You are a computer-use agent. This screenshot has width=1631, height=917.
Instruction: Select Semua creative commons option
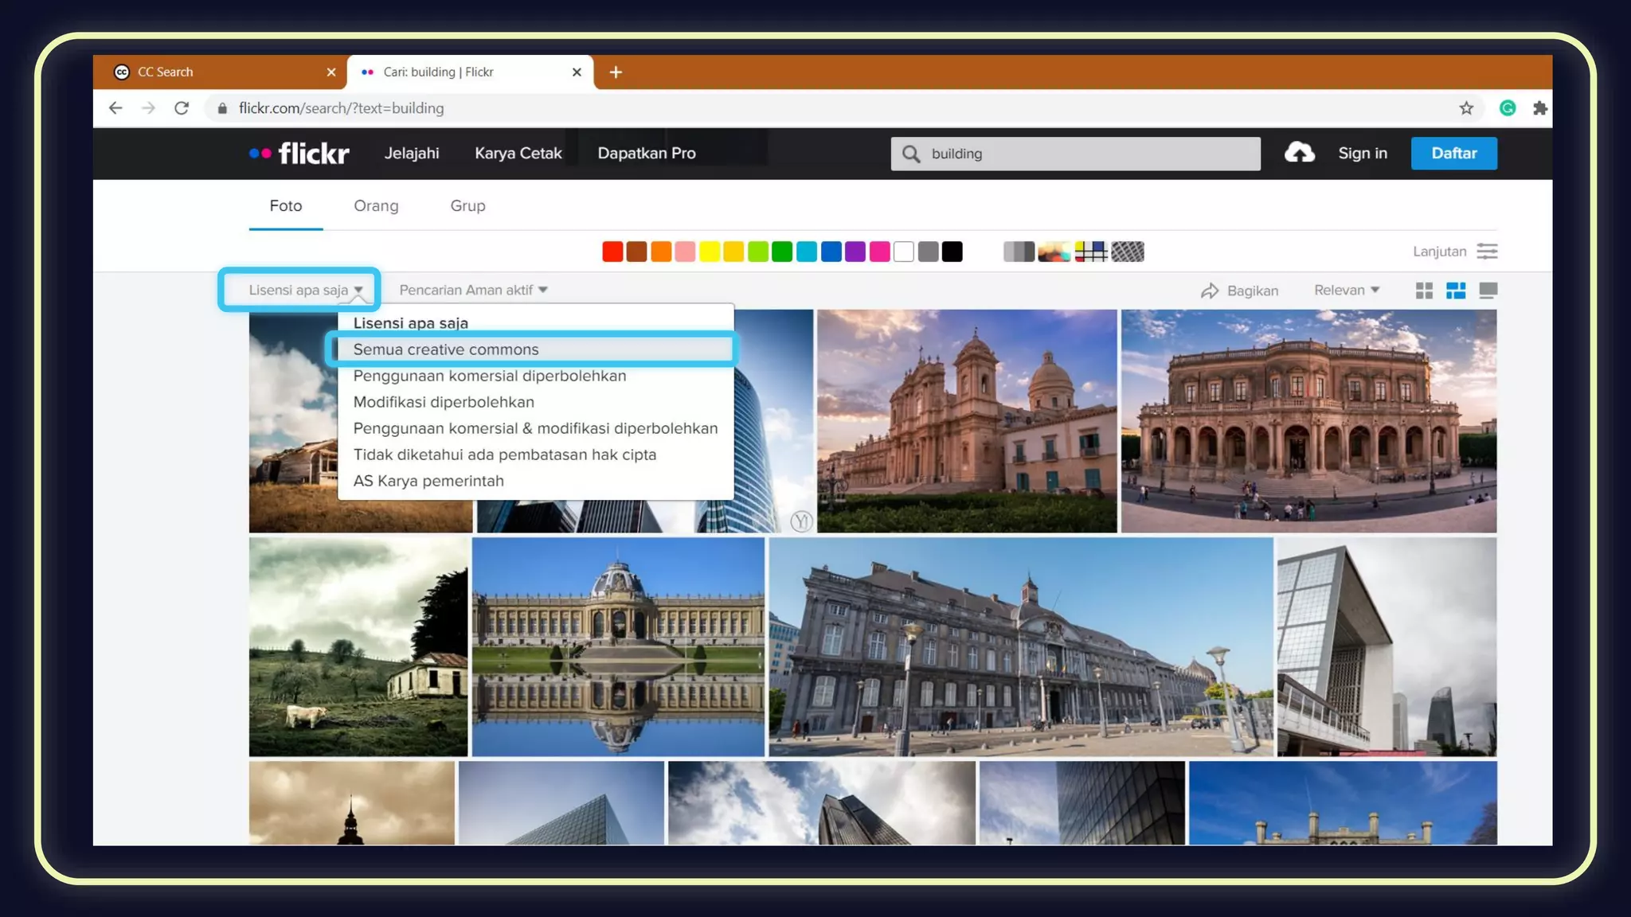446,349
